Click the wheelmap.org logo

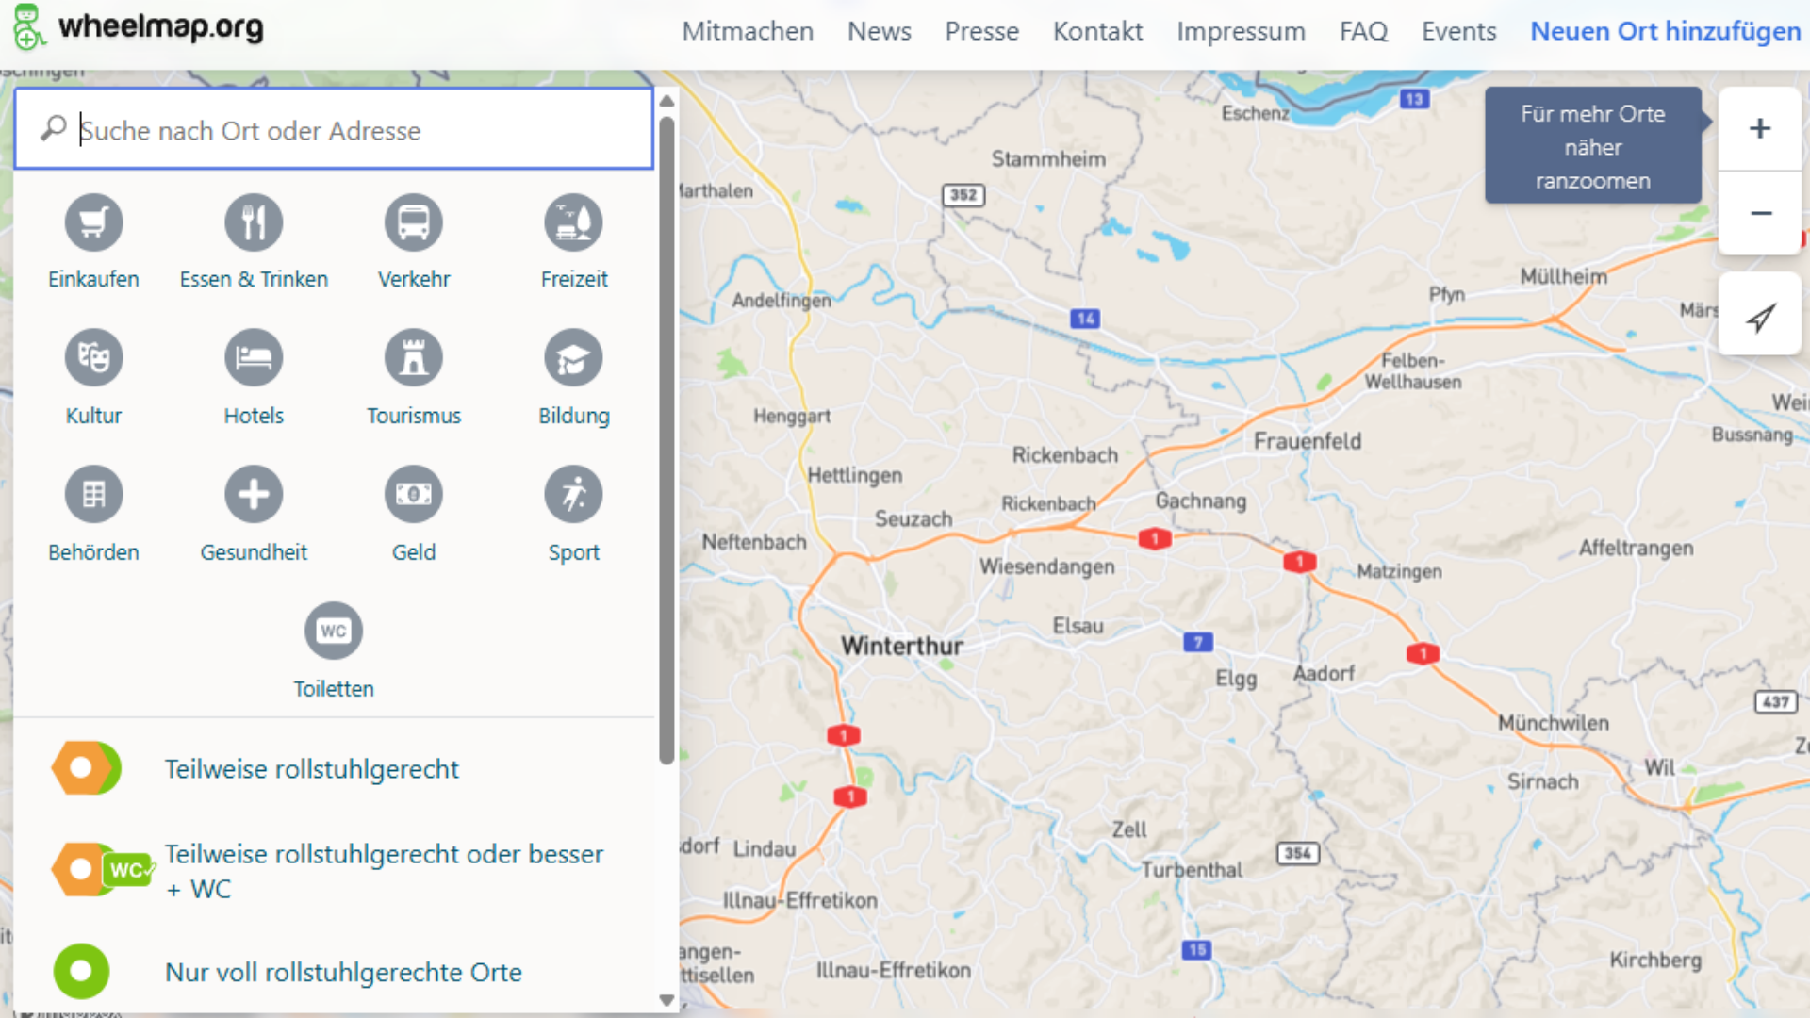tap(139, 27)
